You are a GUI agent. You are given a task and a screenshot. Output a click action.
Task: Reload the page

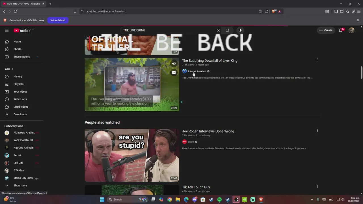[15, 11]
